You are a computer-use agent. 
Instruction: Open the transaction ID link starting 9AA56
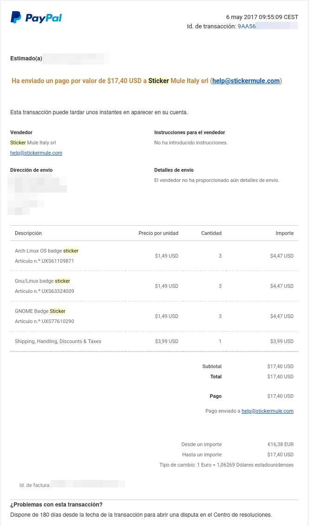267,26
